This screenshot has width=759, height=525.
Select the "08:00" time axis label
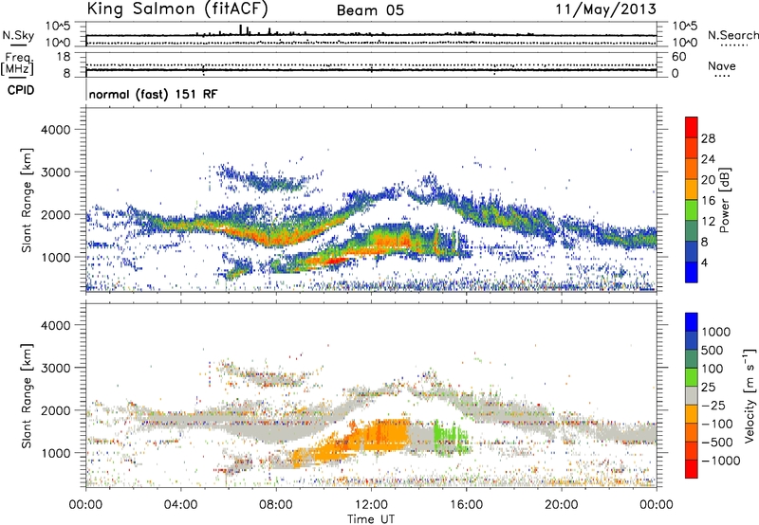[x=276, y=505]
